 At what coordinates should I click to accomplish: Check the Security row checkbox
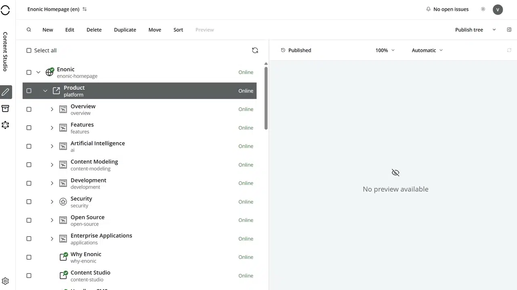pyautogui.click(x=29, y=202)
